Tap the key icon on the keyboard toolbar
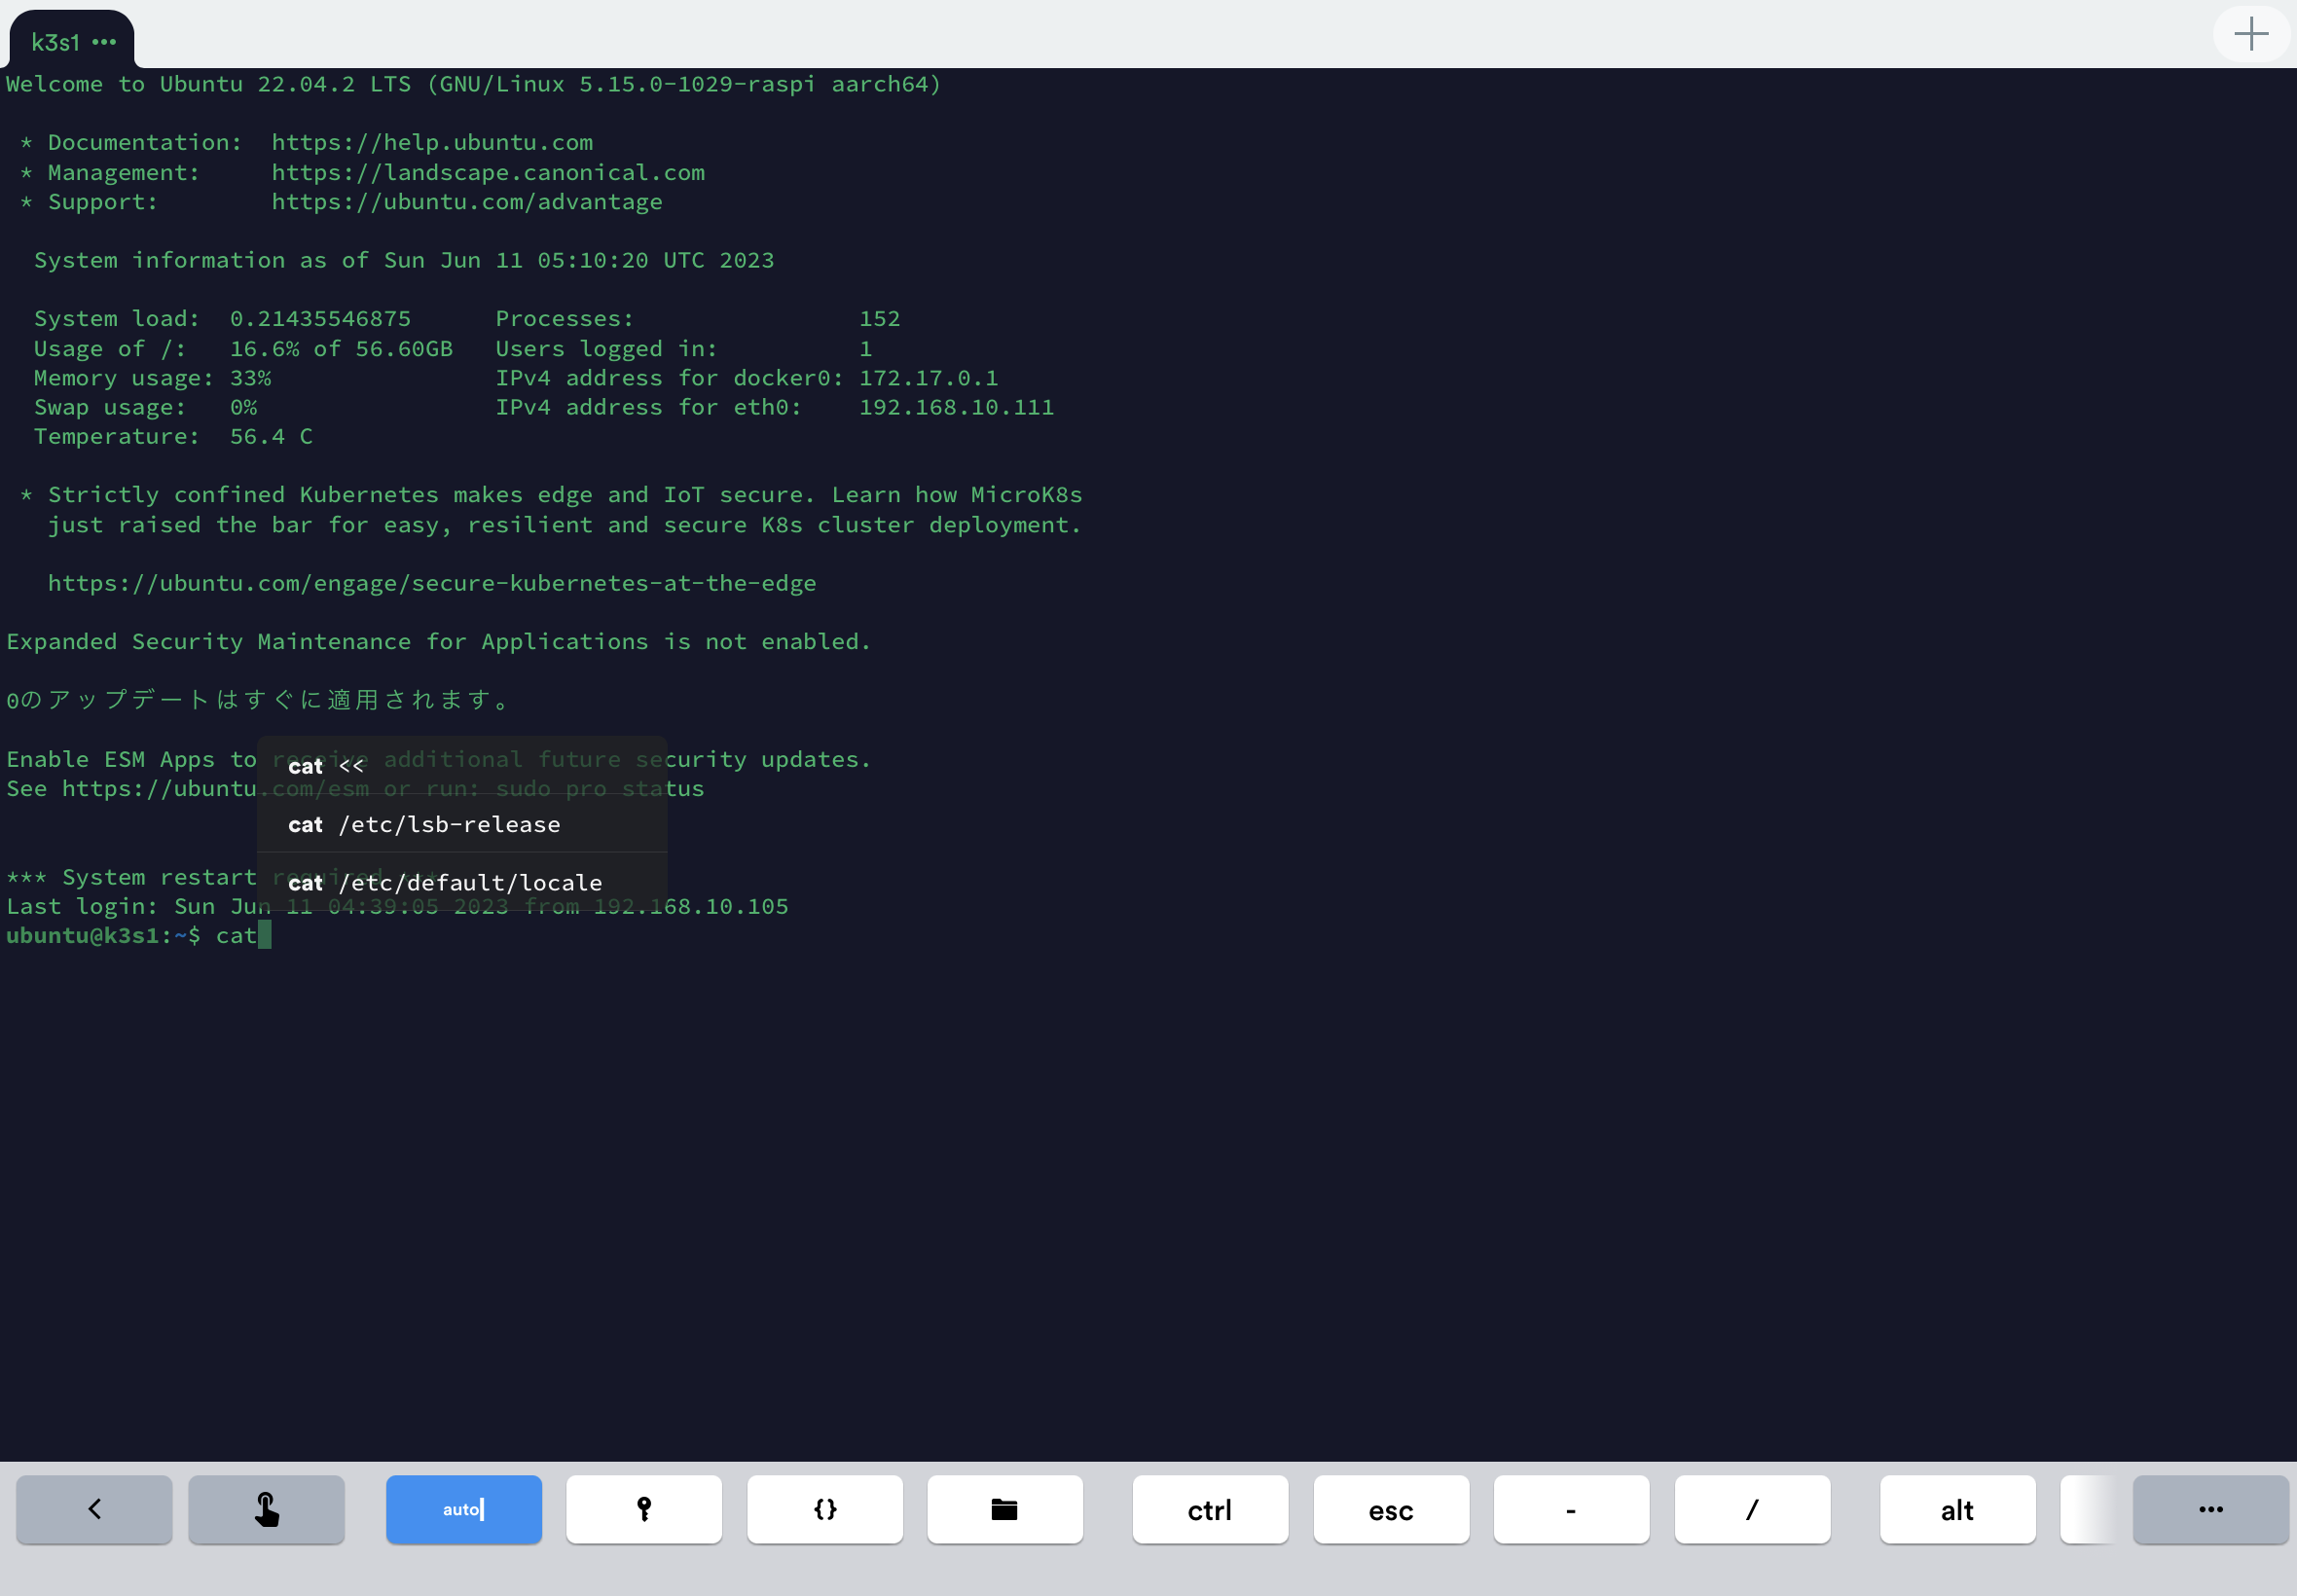This screenshot has width=2297, height=1596. point(643,1510)
